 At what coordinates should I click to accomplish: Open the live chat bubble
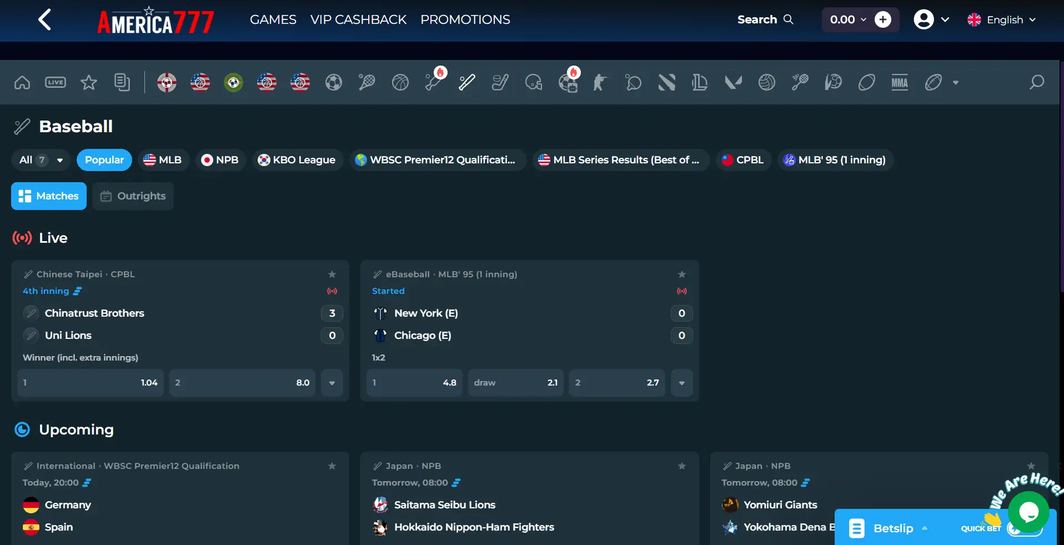tap(1028, 512)
